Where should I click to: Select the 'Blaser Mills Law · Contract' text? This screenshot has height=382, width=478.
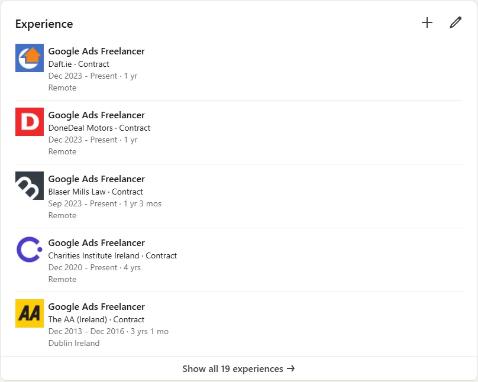(95, 192)
